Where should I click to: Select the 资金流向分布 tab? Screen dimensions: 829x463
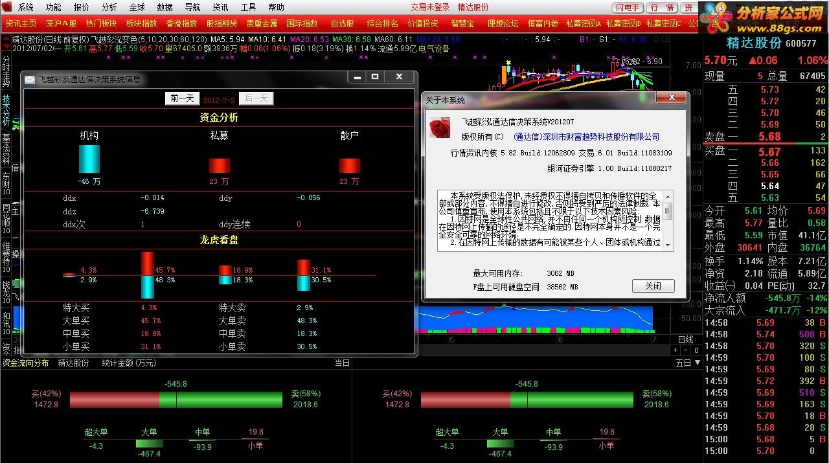coord(25,363)
